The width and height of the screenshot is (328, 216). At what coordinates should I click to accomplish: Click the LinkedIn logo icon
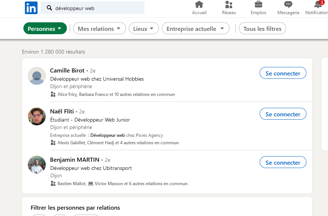pos(31,8)
